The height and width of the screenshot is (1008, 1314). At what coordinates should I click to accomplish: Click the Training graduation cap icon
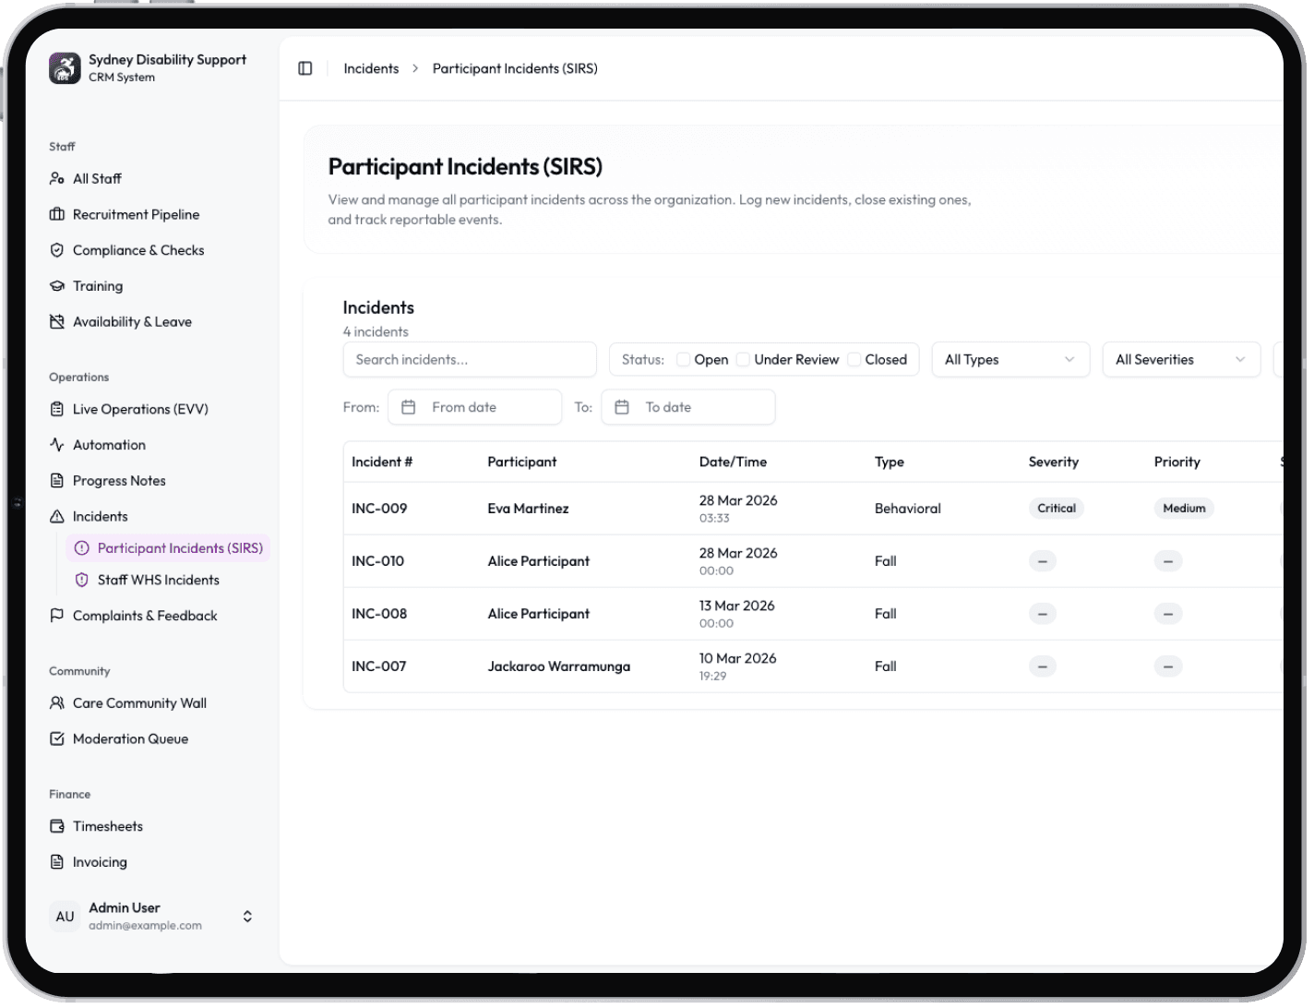click(57, 286)
